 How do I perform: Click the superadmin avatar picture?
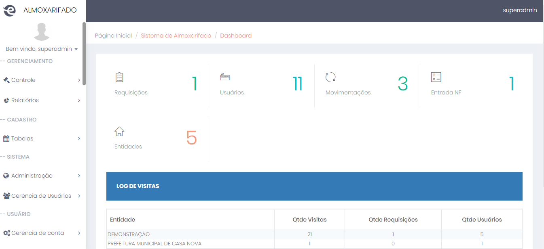point(42,32)
